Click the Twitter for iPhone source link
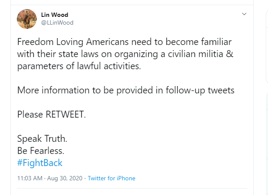 [x=112, y=178]
